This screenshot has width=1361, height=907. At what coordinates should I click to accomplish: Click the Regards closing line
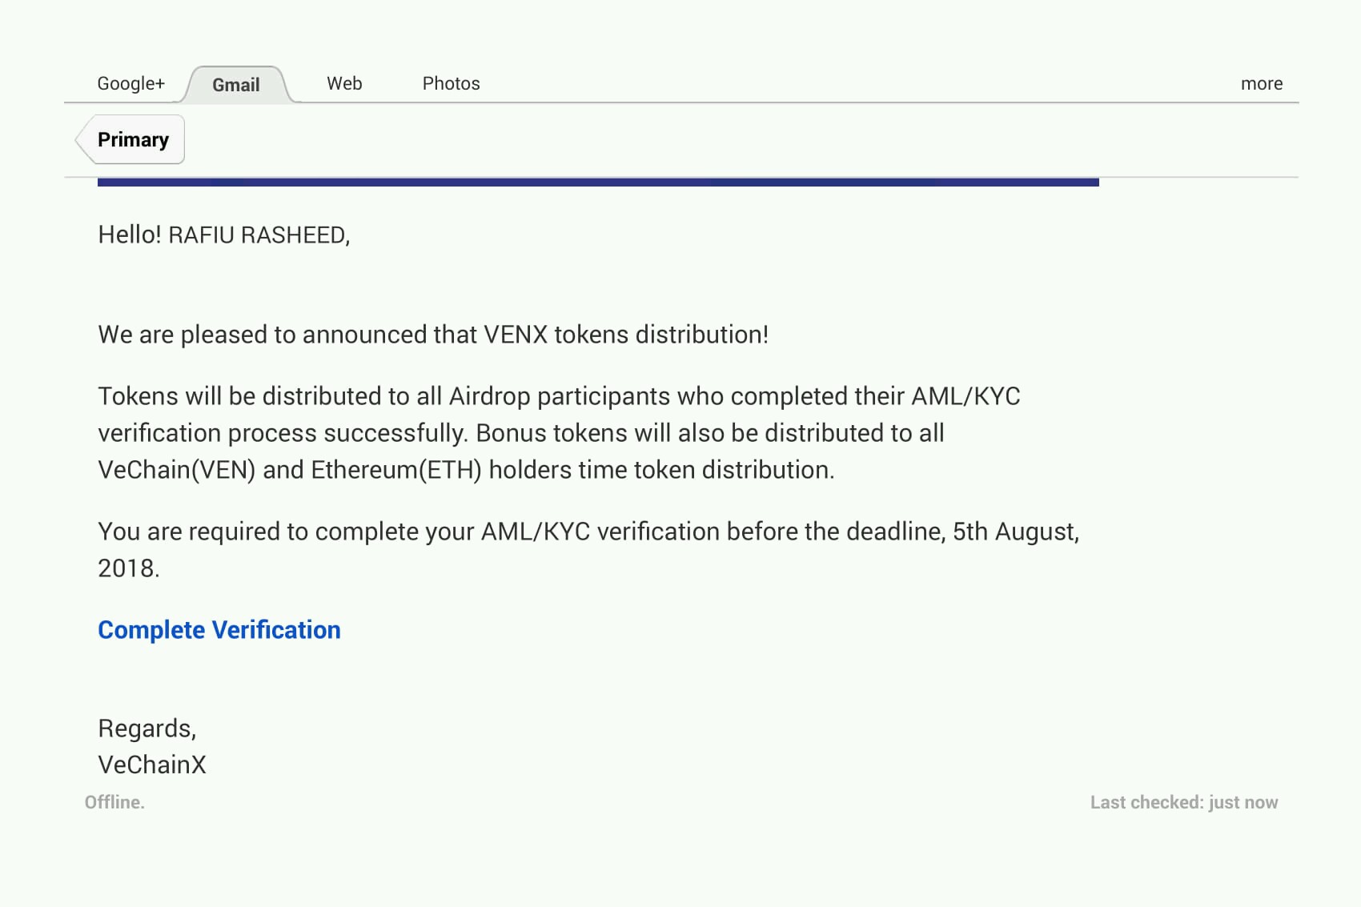pyautogui.click(x=147, y=728)
